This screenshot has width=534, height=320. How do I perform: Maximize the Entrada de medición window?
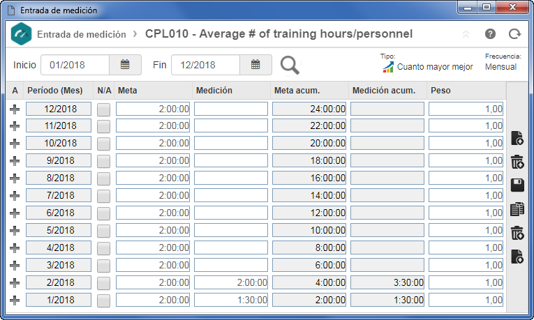487,8
